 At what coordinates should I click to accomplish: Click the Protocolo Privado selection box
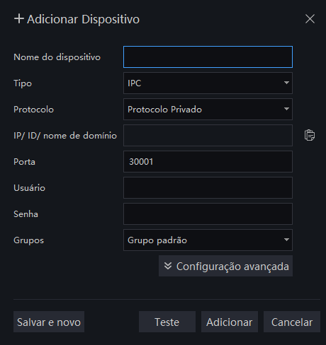[208, 110]
